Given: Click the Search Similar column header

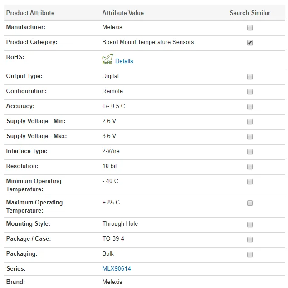Looking at the screenshot, I should (250, 13).
